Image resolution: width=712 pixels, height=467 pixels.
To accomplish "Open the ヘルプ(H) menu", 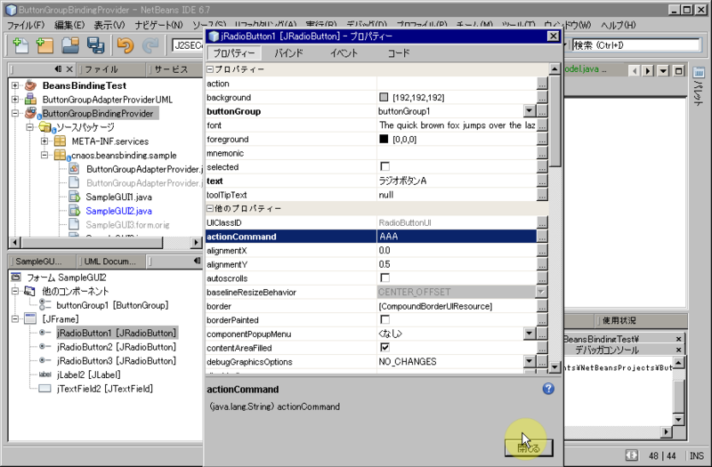I will (618, 25).
